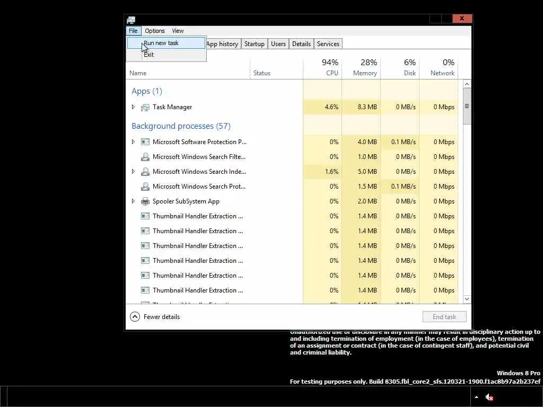
Task: Close the Task Manager window
Action: (x=462, y=19)
